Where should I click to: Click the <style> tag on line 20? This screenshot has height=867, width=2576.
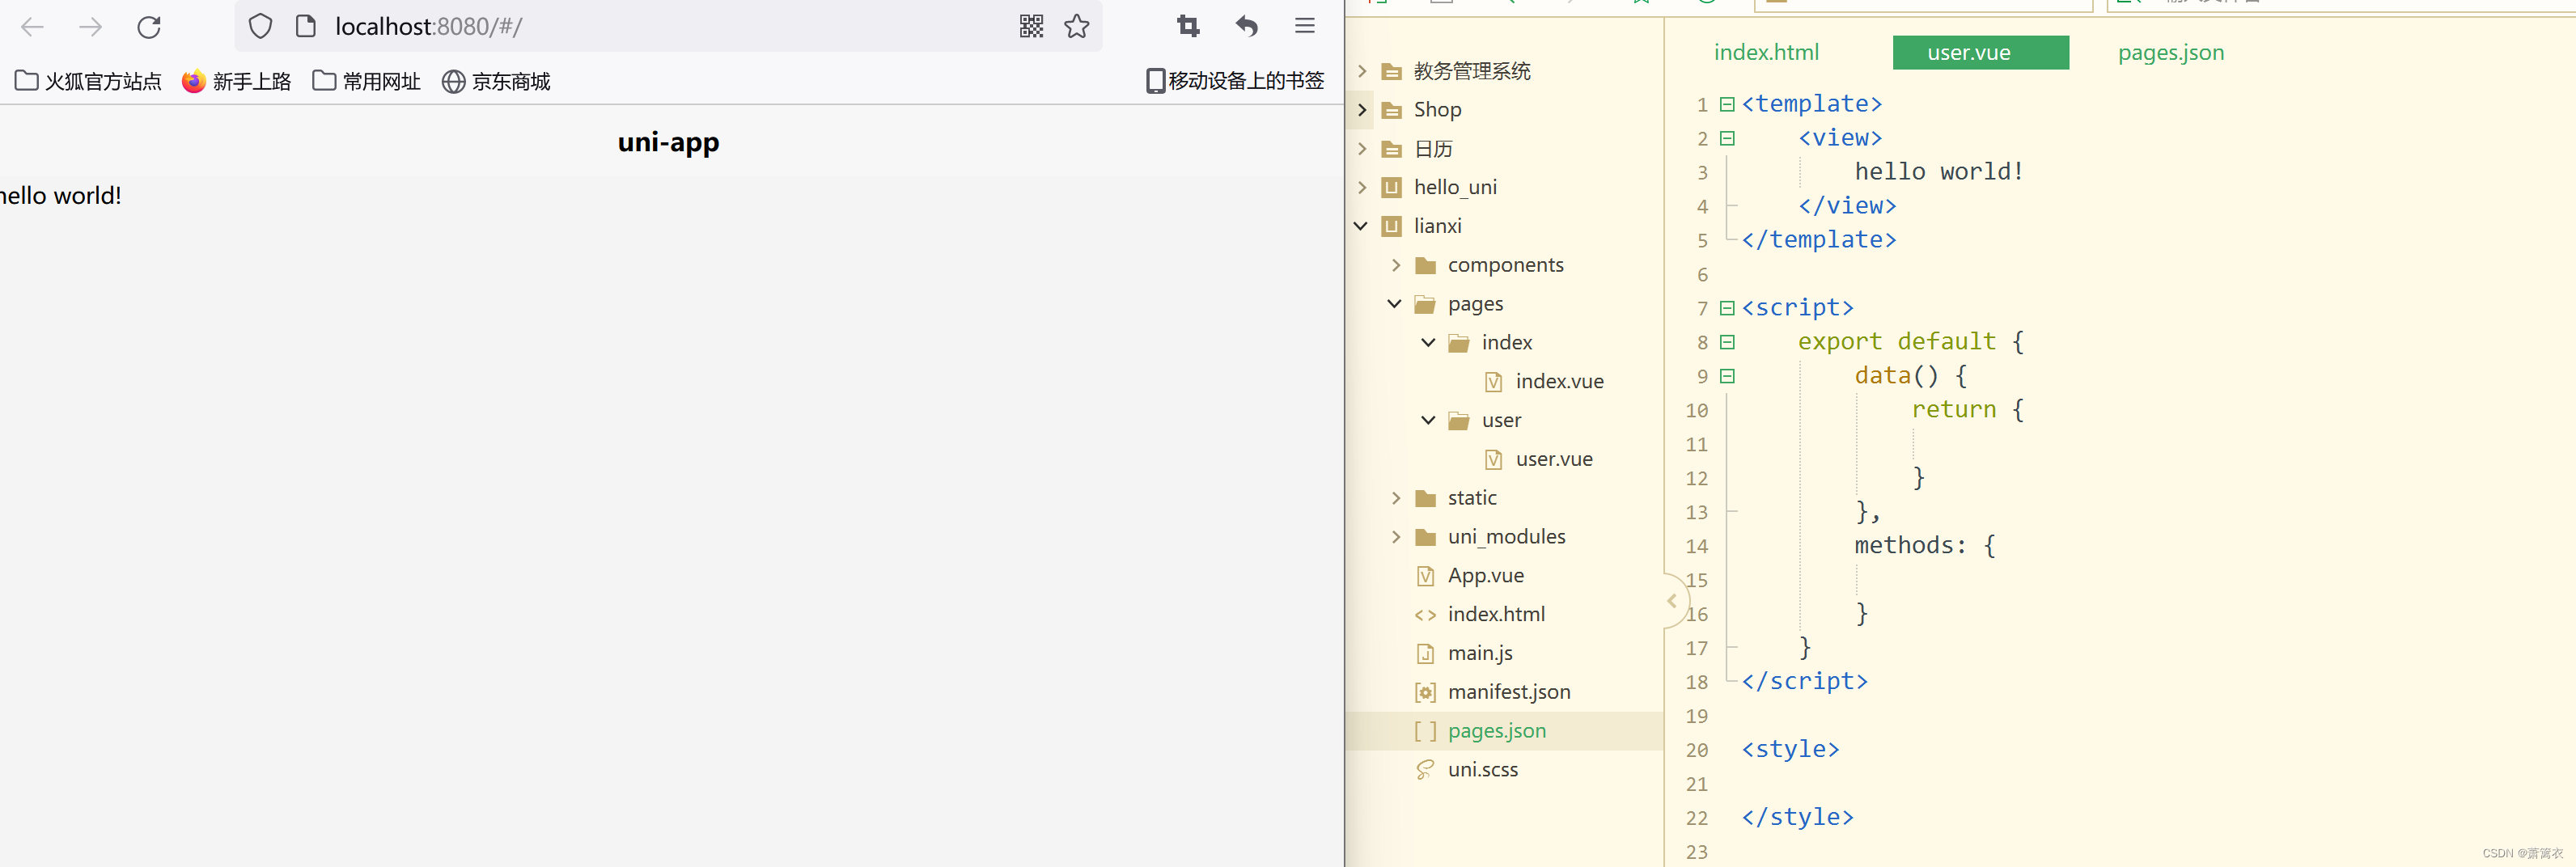coord(1790,750)
